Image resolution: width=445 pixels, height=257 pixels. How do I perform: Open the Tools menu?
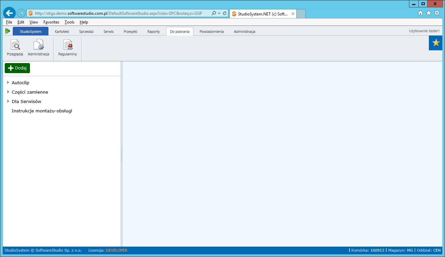pyautogui.click(x=69, y=22)
